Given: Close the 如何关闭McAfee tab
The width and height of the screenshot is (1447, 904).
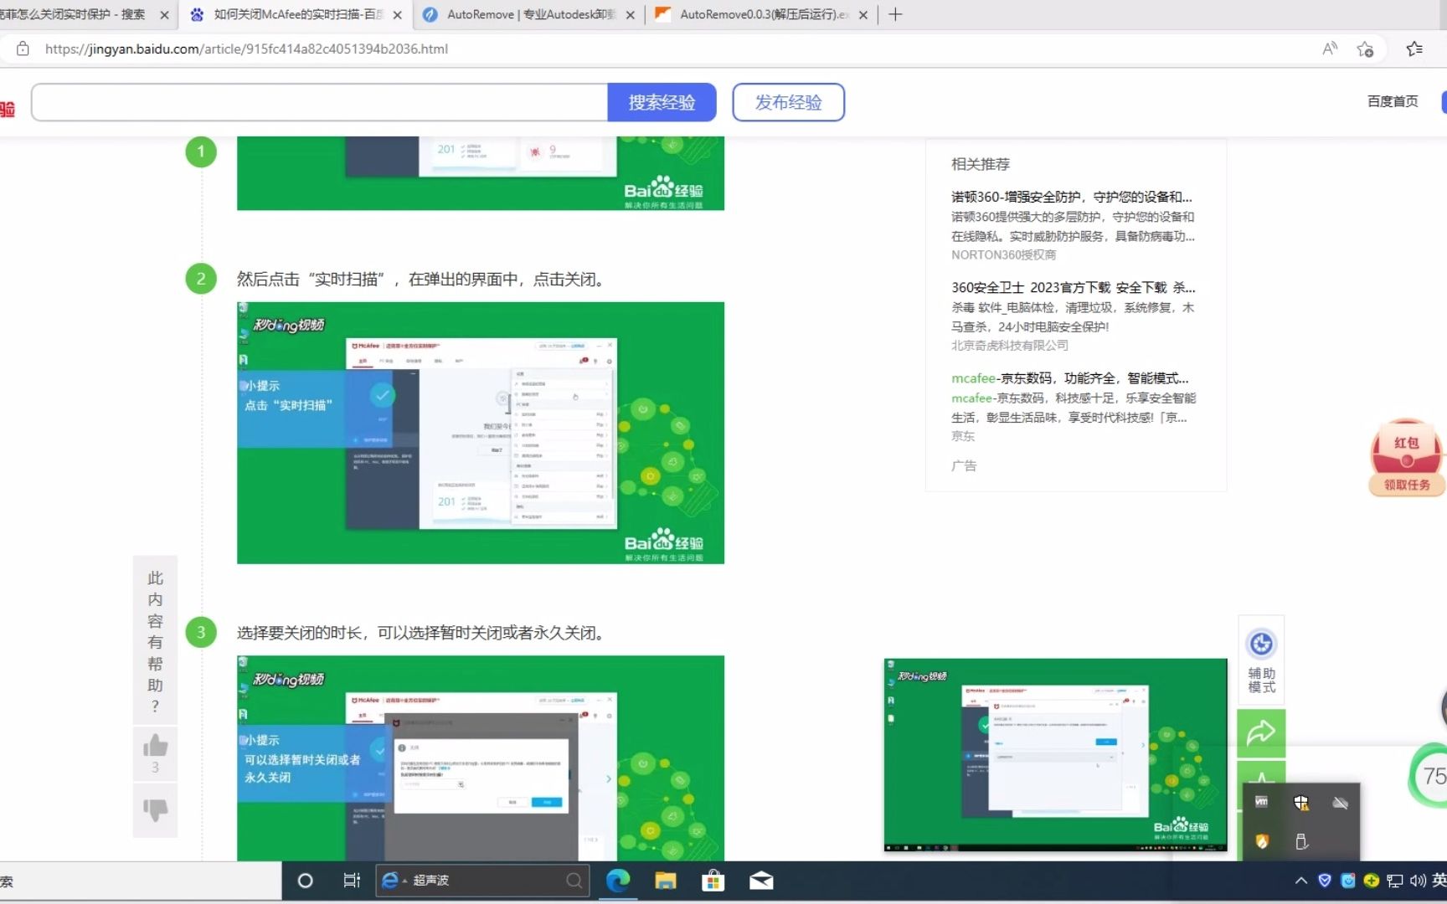Looking at the screenshot, I should coord(397,15).
